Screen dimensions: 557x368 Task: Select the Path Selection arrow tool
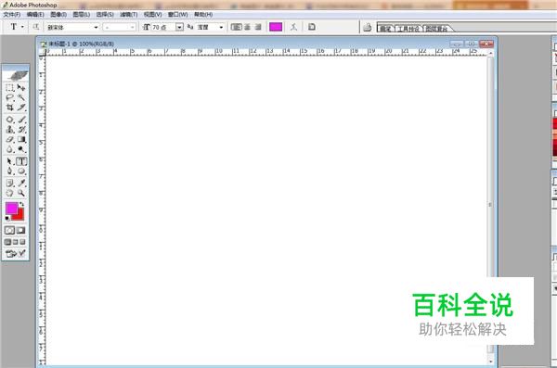(10, 161)
